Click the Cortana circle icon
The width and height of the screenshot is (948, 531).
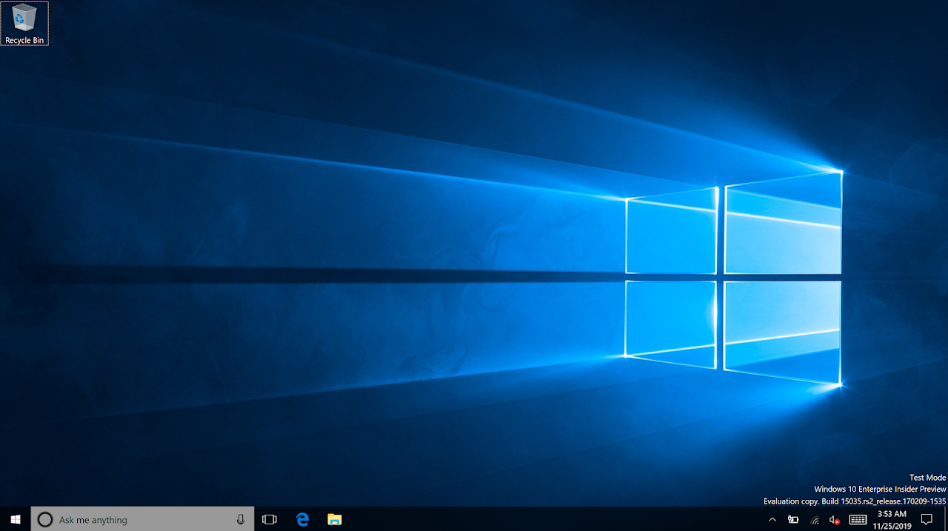coord(44,520)
